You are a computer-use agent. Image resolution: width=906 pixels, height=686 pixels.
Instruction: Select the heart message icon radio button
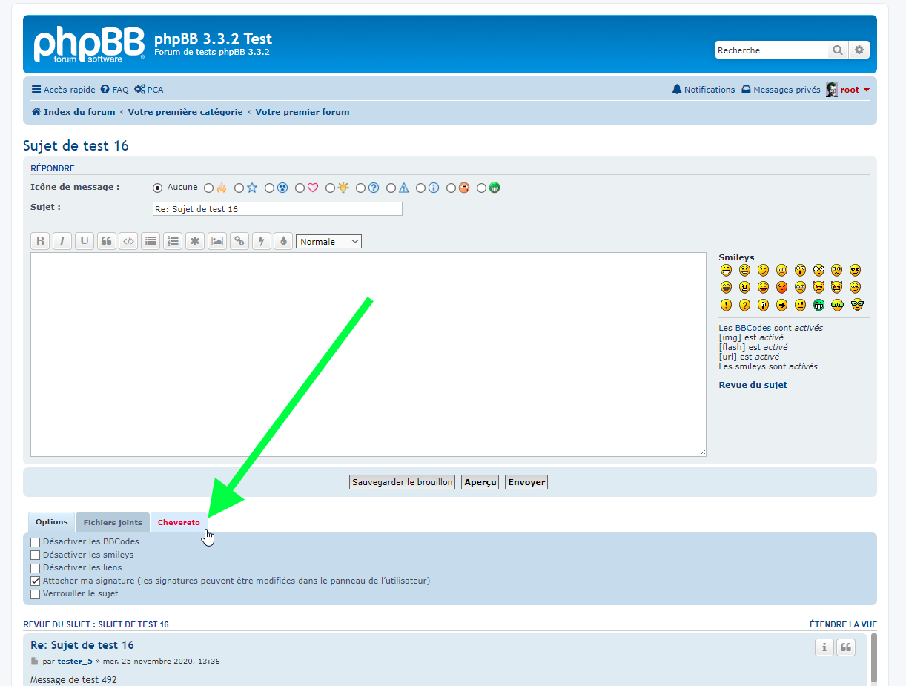pyautogui.click(x=300, y=188)
